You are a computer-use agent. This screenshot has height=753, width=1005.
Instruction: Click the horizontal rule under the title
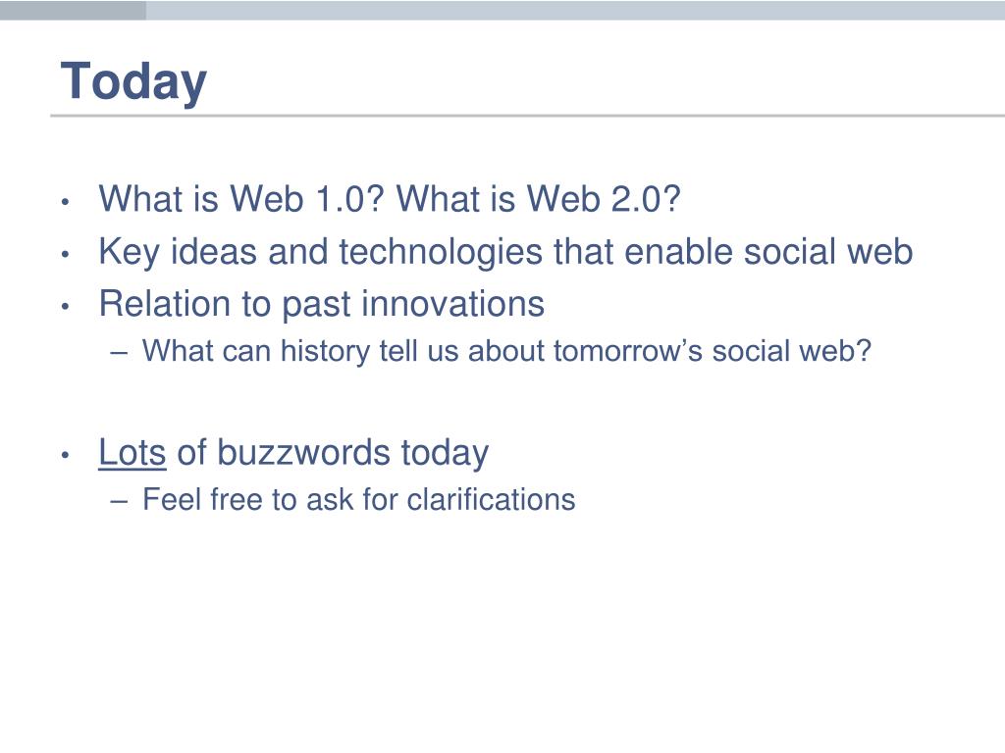[527, 116]
